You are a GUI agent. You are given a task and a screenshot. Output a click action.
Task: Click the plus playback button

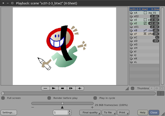80,88
